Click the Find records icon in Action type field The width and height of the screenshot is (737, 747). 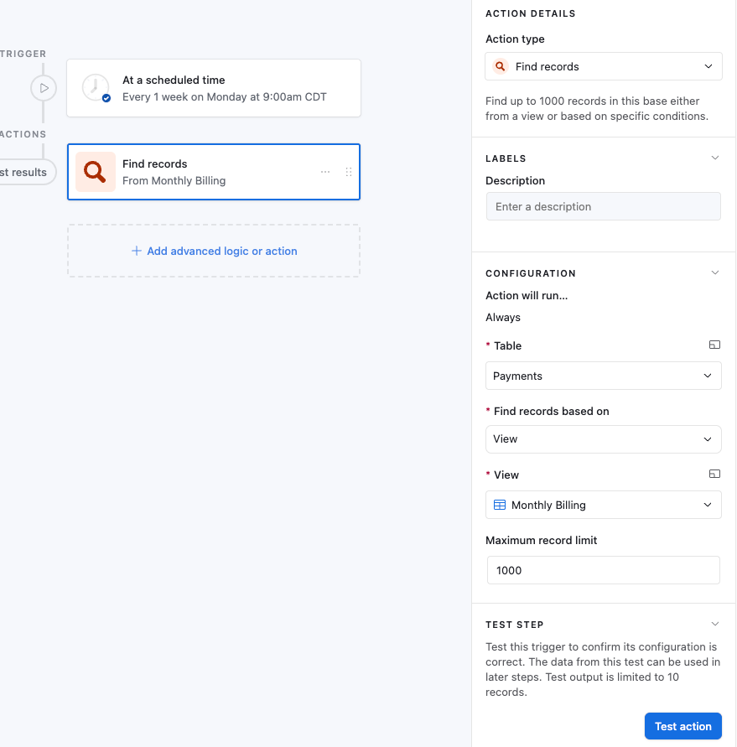pos(500,65)
